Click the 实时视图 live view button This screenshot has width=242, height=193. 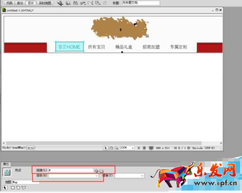click(x=45, y=3)
